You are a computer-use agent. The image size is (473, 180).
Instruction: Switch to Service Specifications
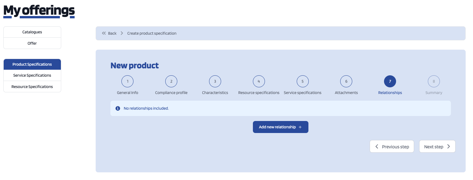click(32, 75)
